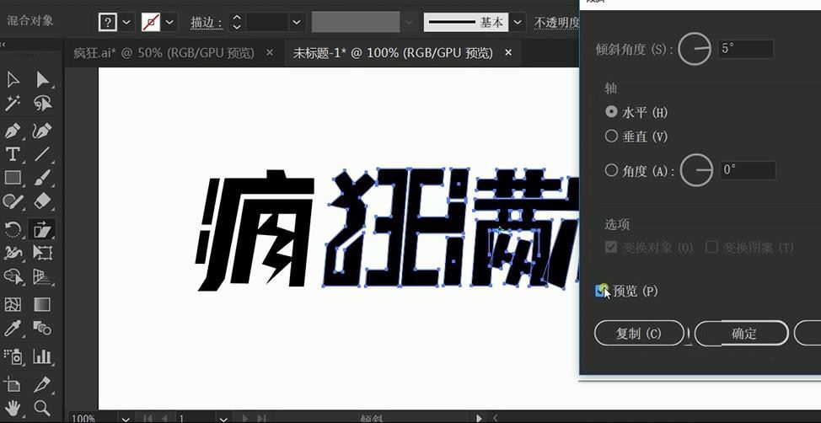
Task: Toggle the 变换对象 (O) checkbox
Action: [x=610, y=247]
